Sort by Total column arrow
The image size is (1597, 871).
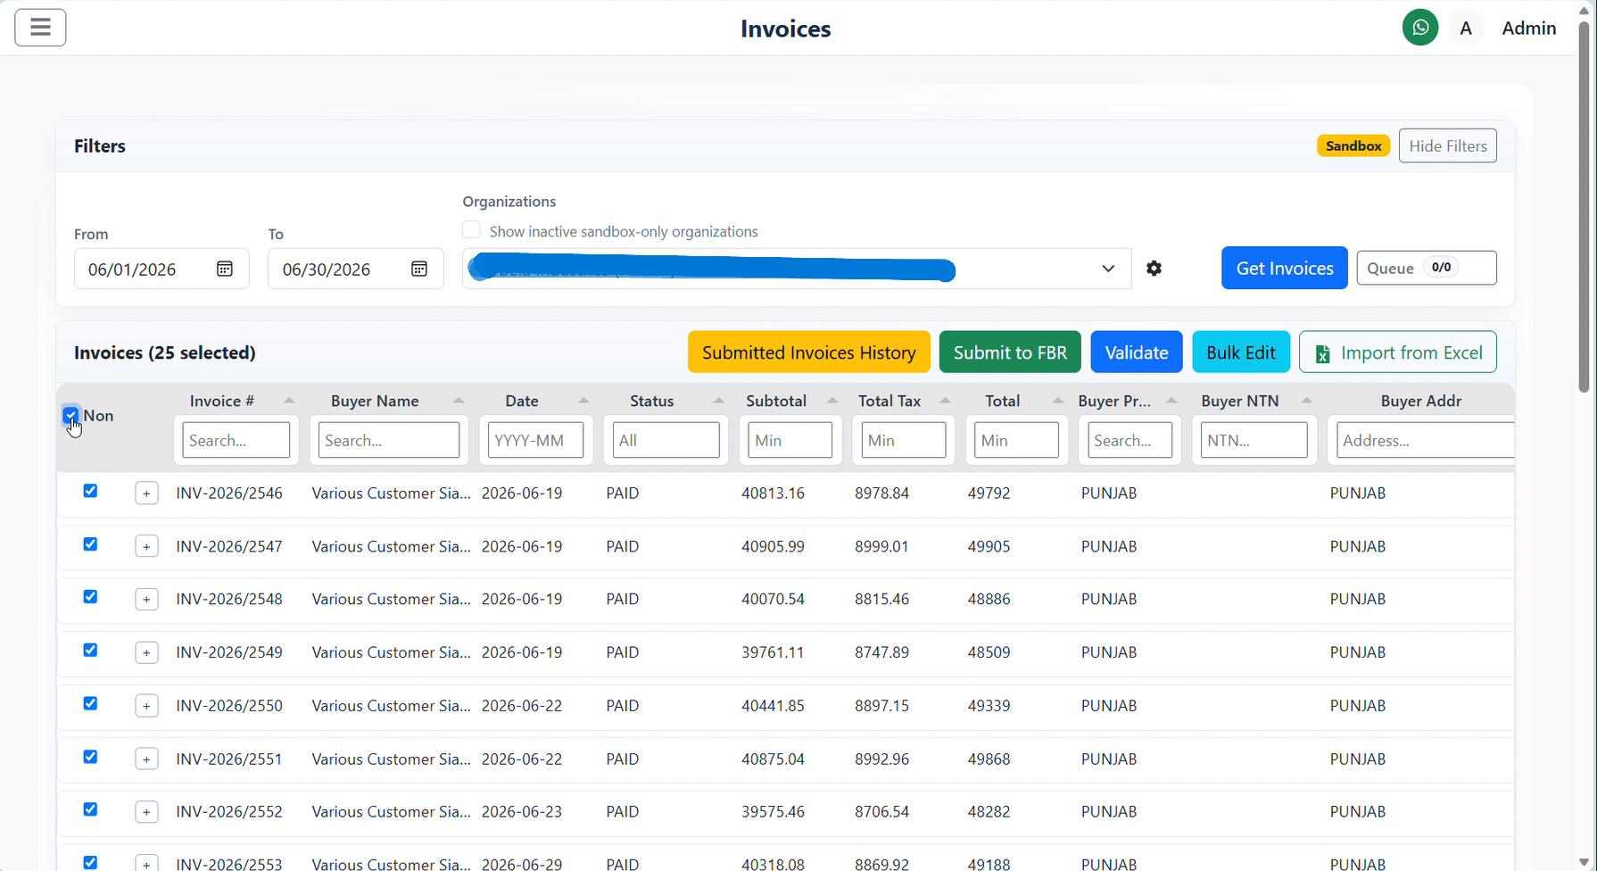[1058, 401]
